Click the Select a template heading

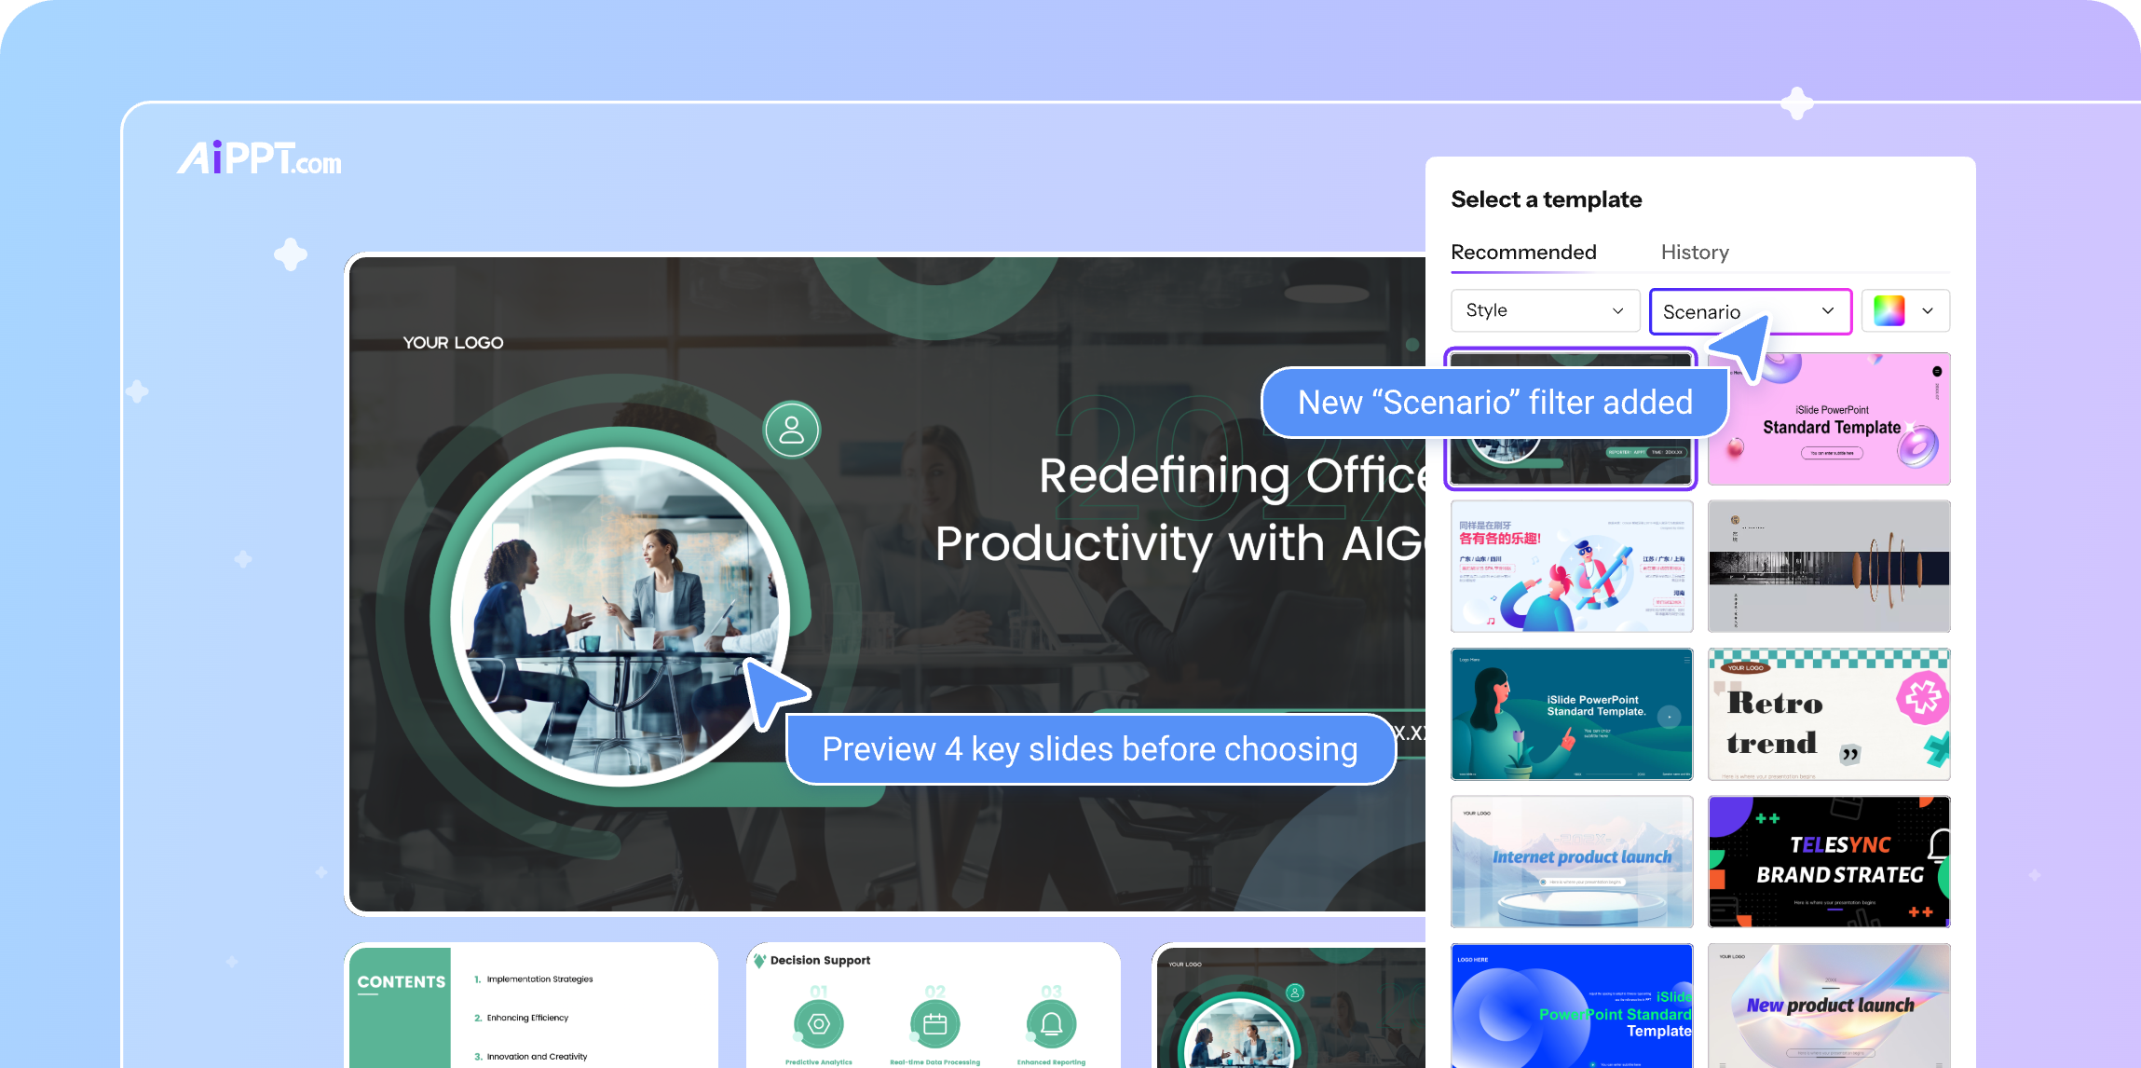coord(1546,199)
